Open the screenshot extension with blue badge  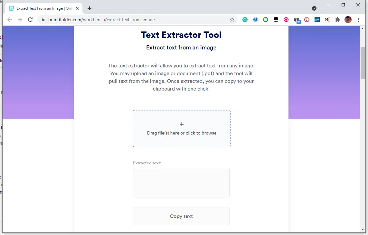coord(297,20)
